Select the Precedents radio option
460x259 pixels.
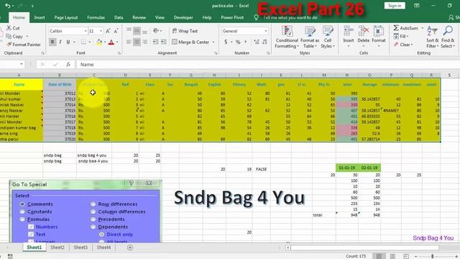point(93,219)
